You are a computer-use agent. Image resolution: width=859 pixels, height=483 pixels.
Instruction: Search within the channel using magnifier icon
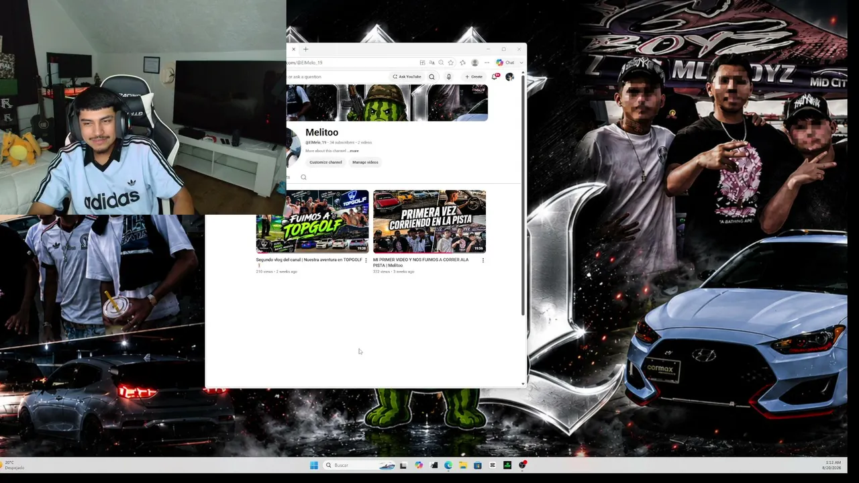coord(303,177)
